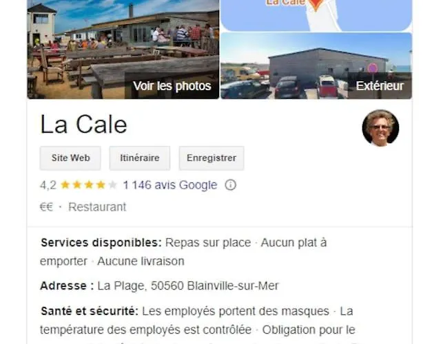
Task: Click the La Cale title heading
Action: [x=83, y=125]
